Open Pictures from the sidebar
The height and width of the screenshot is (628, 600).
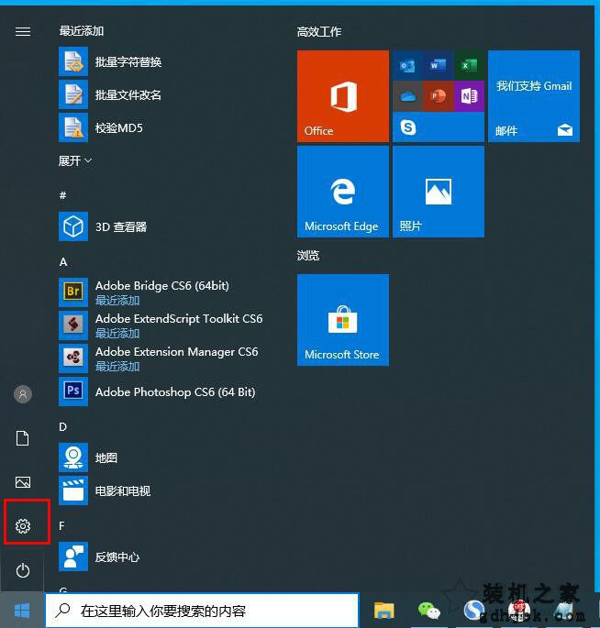[x=23, y=482]
